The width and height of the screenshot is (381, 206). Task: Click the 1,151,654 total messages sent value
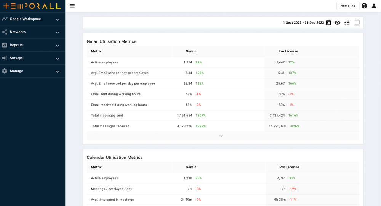pos(184,116)
